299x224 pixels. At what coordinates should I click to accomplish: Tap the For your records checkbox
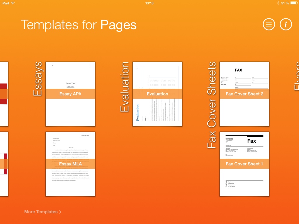click(226, 186)
